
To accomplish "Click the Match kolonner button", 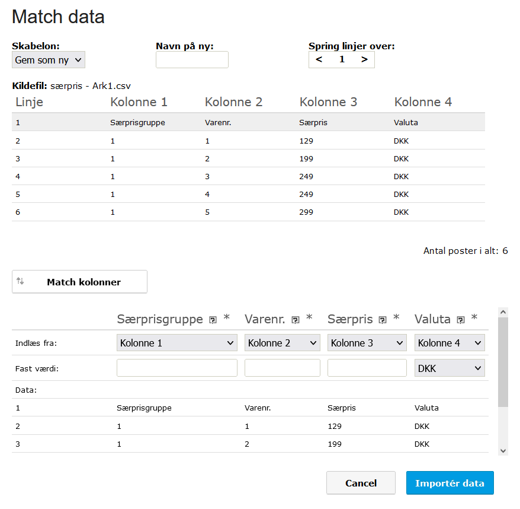I will [x=79, y=282].
